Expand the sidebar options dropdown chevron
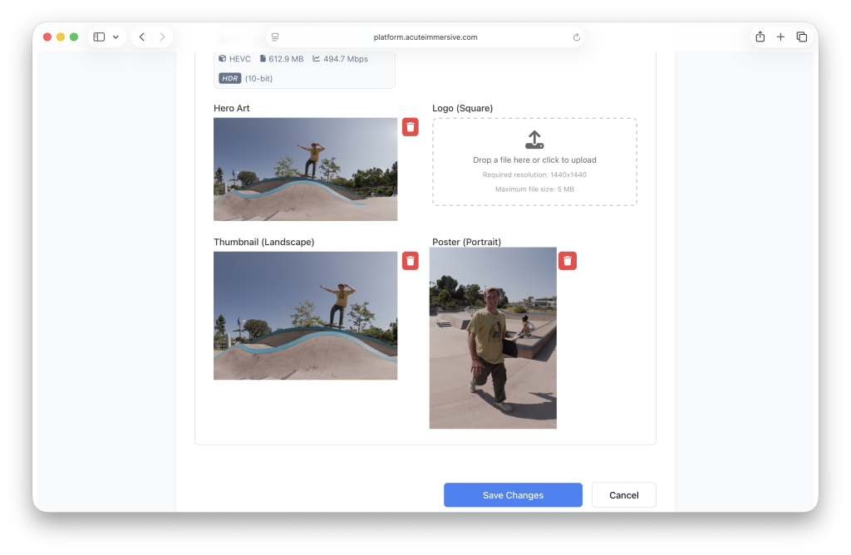Screen dimensions: 851x555 click(x=116, y=37)
